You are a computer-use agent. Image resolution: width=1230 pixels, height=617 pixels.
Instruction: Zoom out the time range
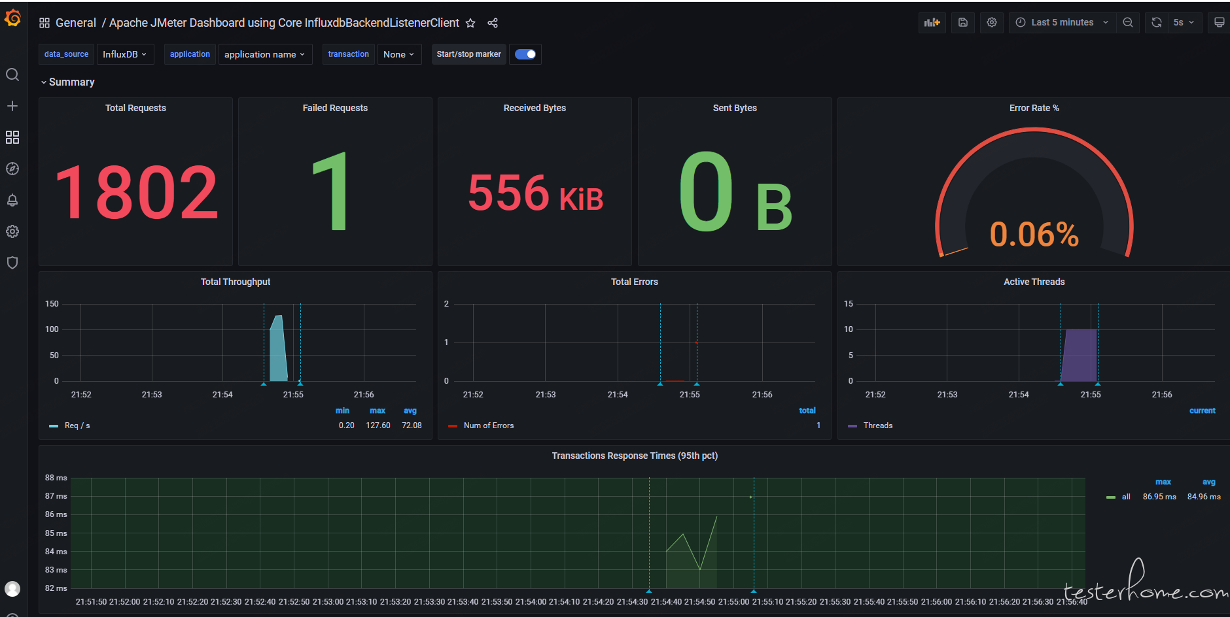click(1128, 22)
